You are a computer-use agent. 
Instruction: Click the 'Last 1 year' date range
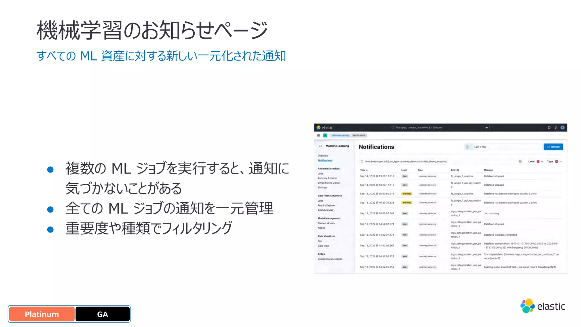(480, 147)
